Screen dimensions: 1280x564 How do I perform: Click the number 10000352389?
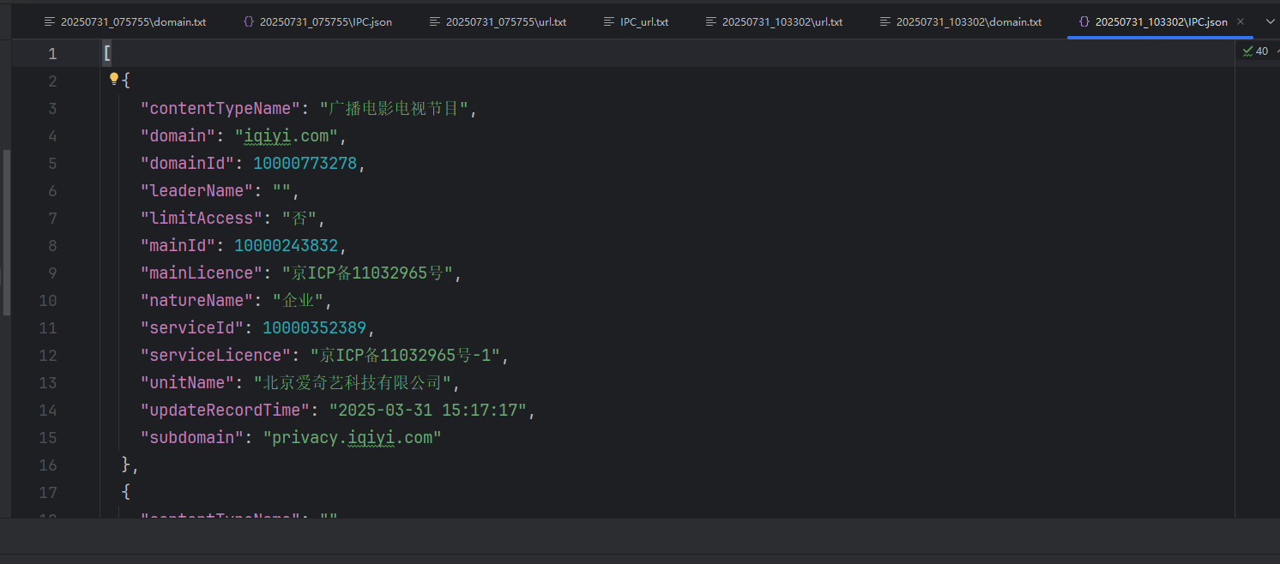(x=314, y=327)
